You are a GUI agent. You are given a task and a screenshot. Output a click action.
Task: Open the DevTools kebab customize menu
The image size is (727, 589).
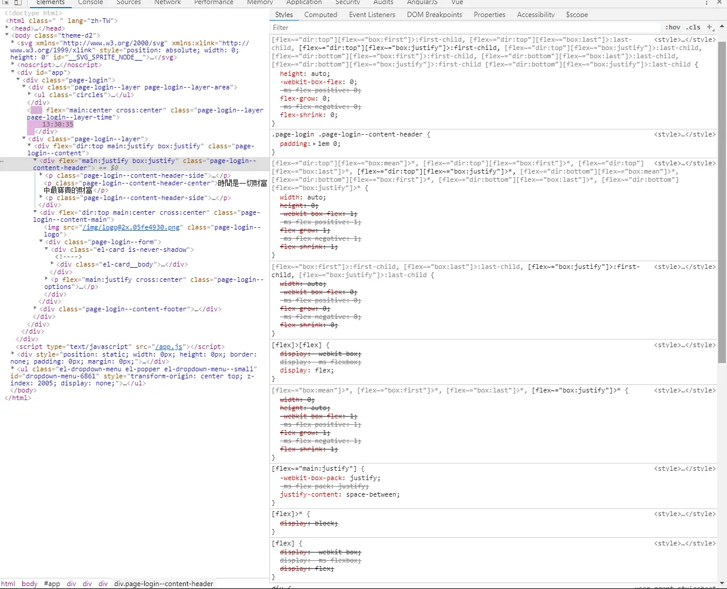[706, 2]
